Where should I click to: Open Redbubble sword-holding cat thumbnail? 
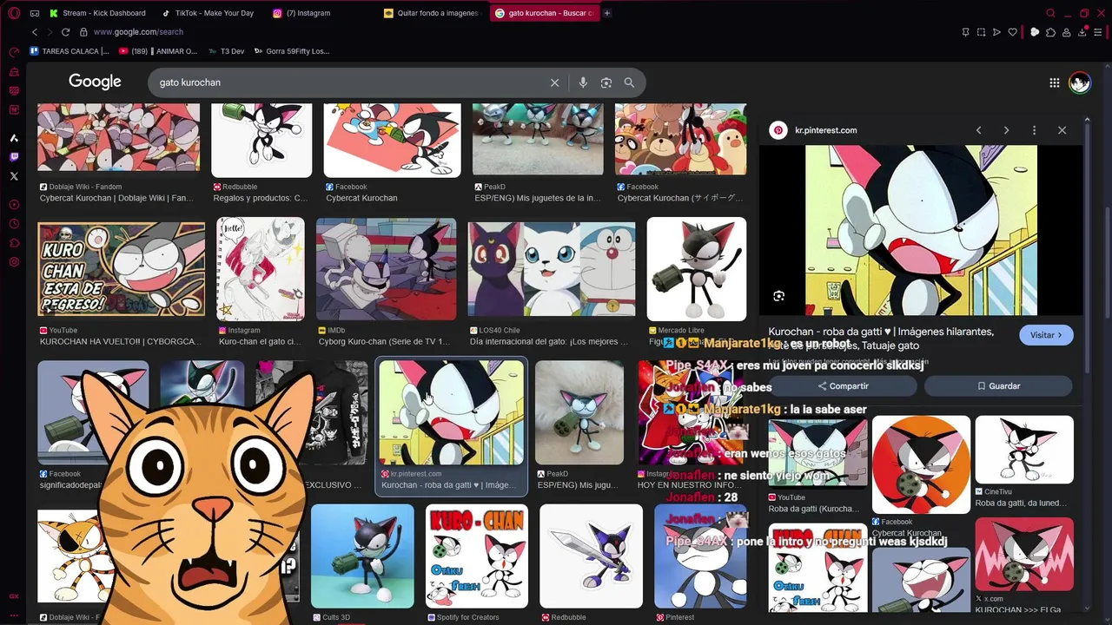pos(591,556)
